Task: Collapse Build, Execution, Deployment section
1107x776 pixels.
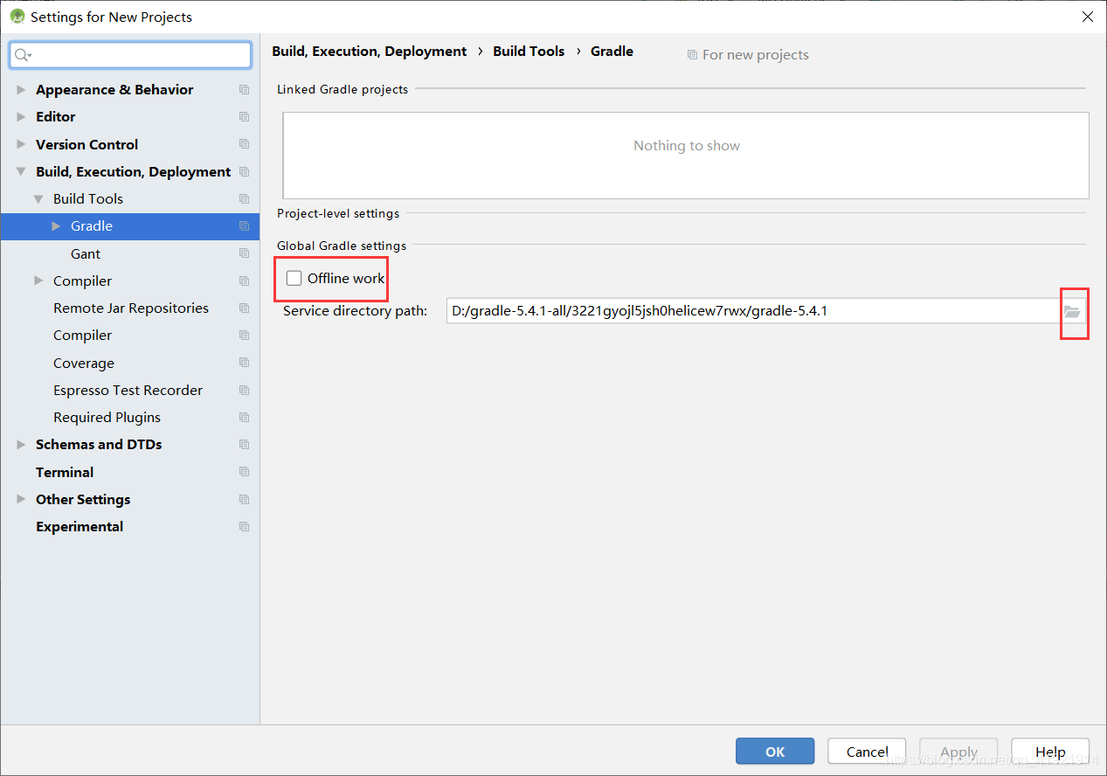Action: coord(21,172)
